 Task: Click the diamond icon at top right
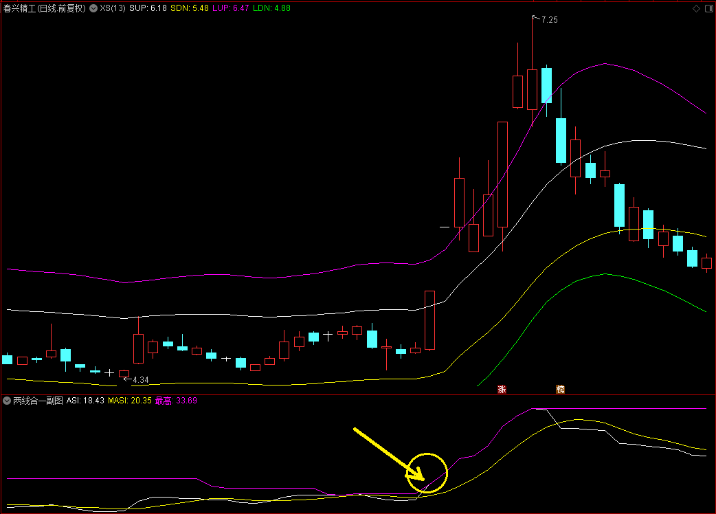point(696,8)
